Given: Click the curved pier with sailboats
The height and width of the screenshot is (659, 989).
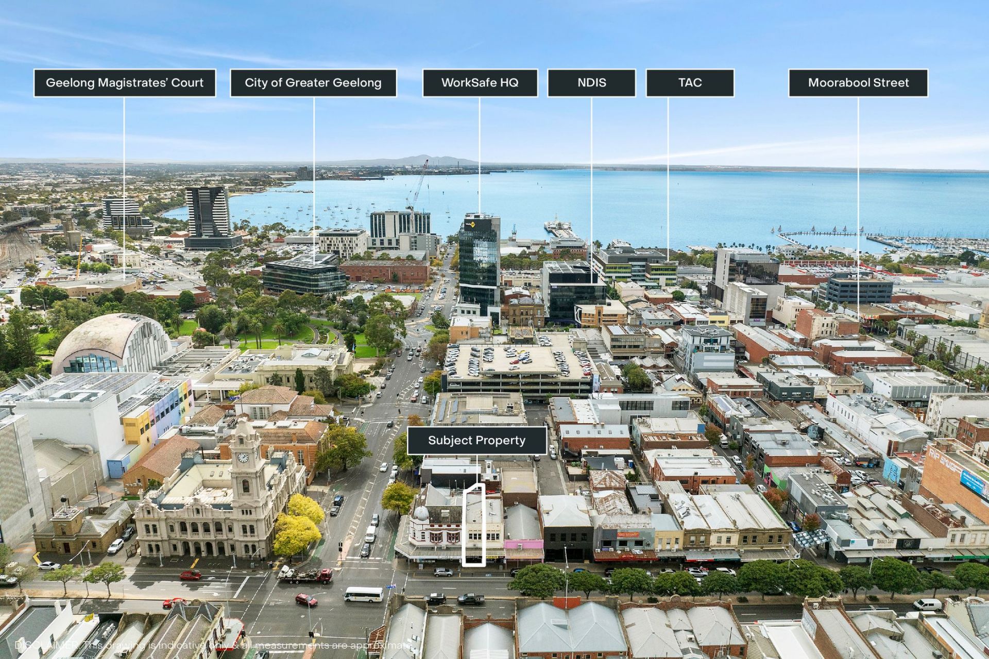Looking at the screenshot, I should 819,234.
